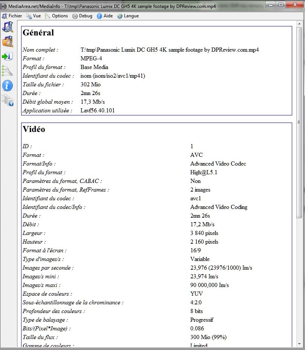This screenshot has height=350, width=305.
Task: Click the vertical scrollbar thumb
Action: 299,122
